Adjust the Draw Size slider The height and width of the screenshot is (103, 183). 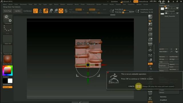pos(124,12)
